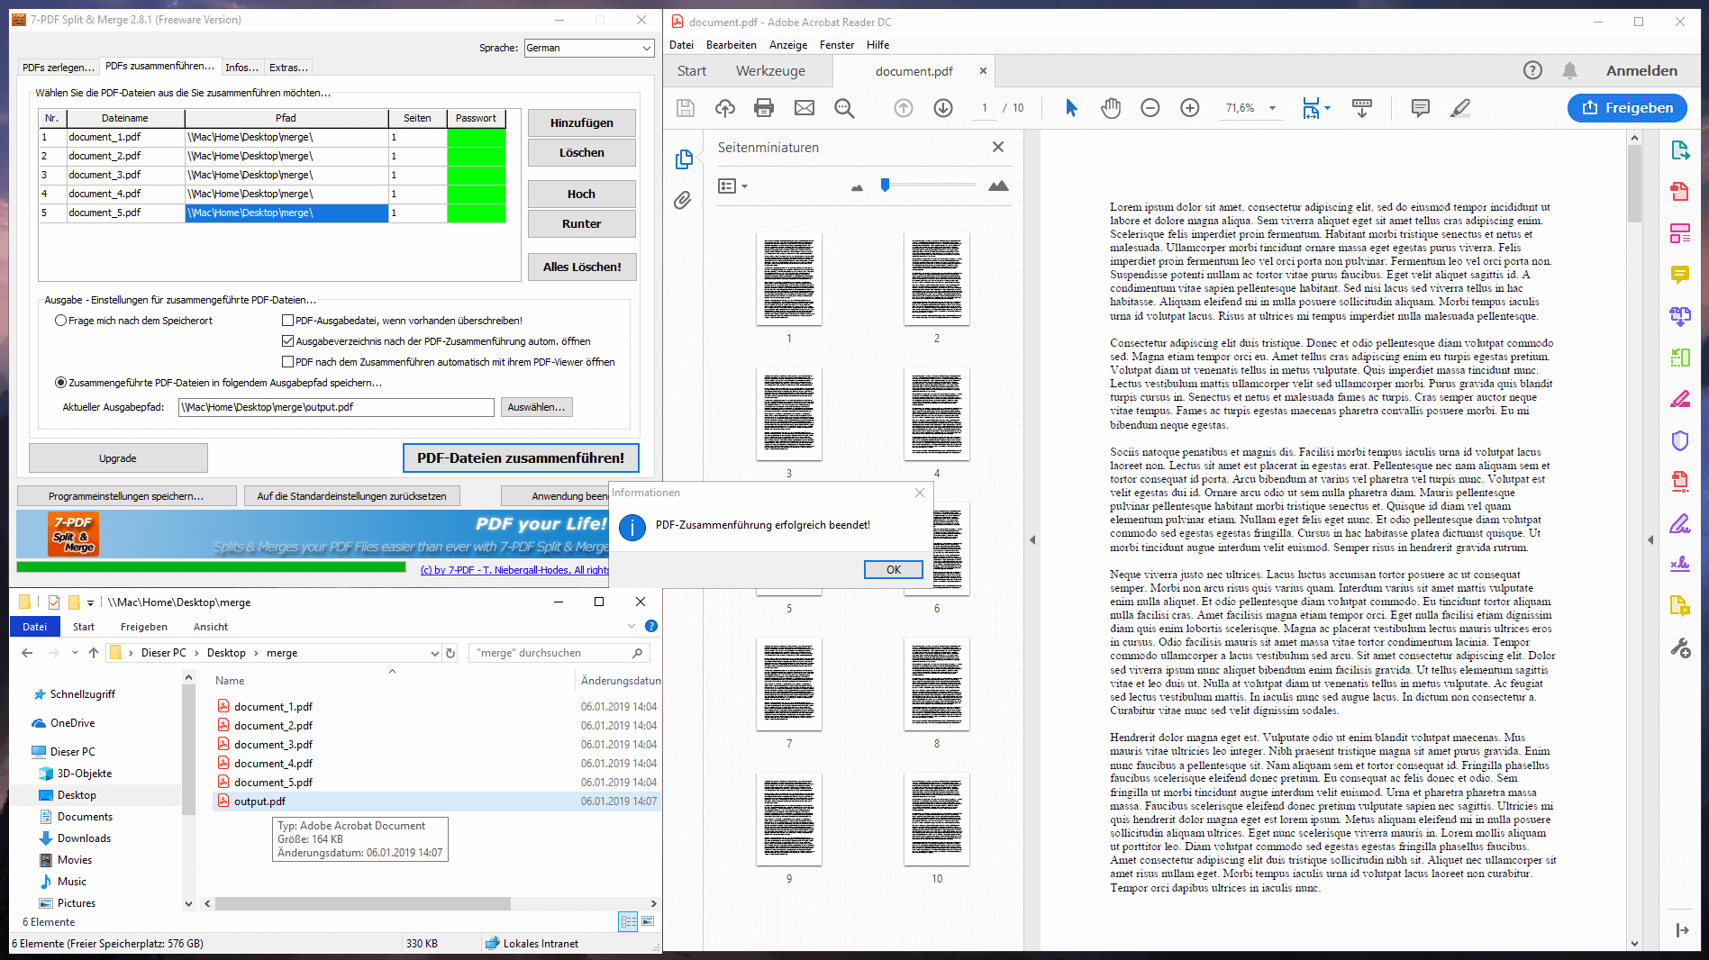
Task: Open the attachments paperclip panel
Action: tap(683, 200)
